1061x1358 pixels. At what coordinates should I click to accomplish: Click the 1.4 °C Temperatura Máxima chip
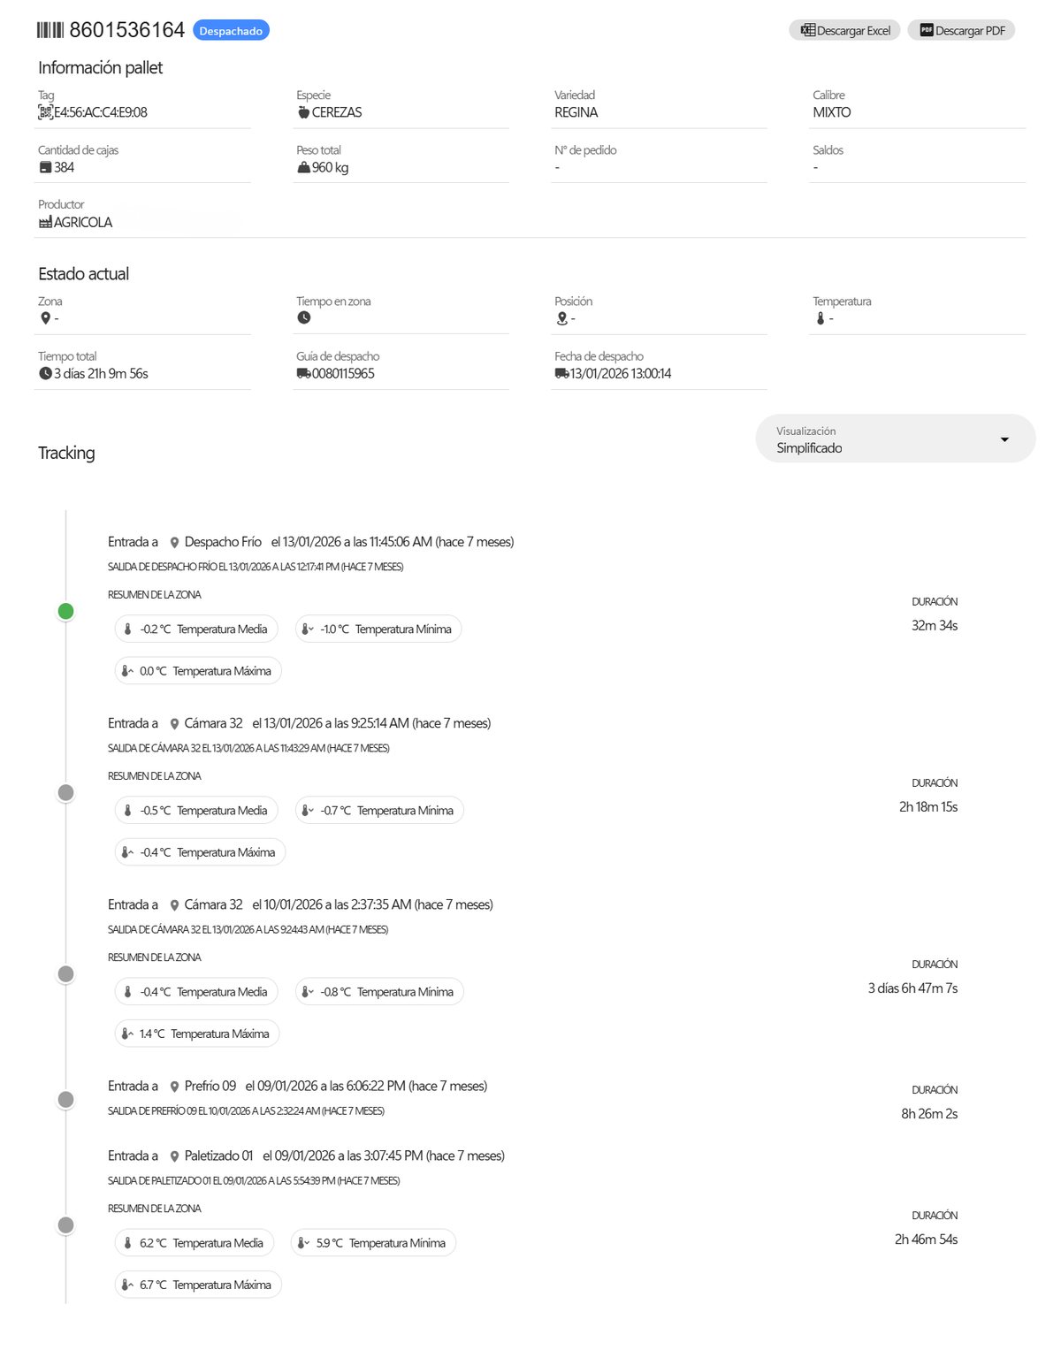[197, 1034]
